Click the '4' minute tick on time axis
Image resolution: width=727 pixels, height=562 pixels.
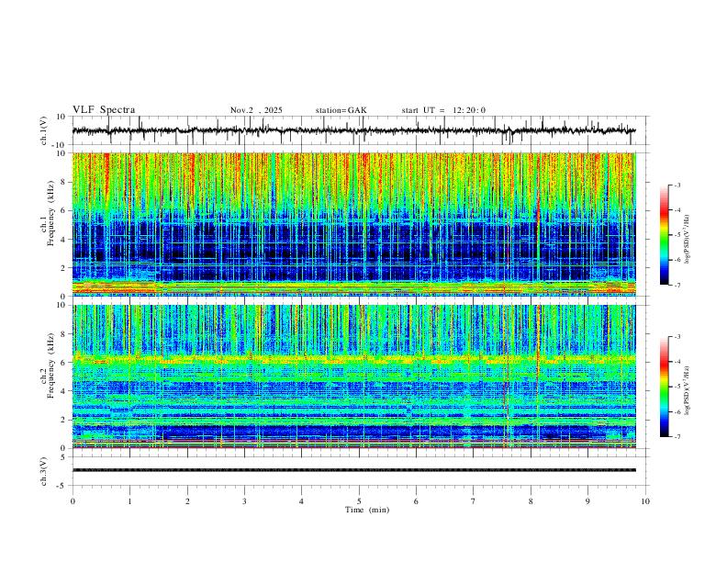coord(301,501)
